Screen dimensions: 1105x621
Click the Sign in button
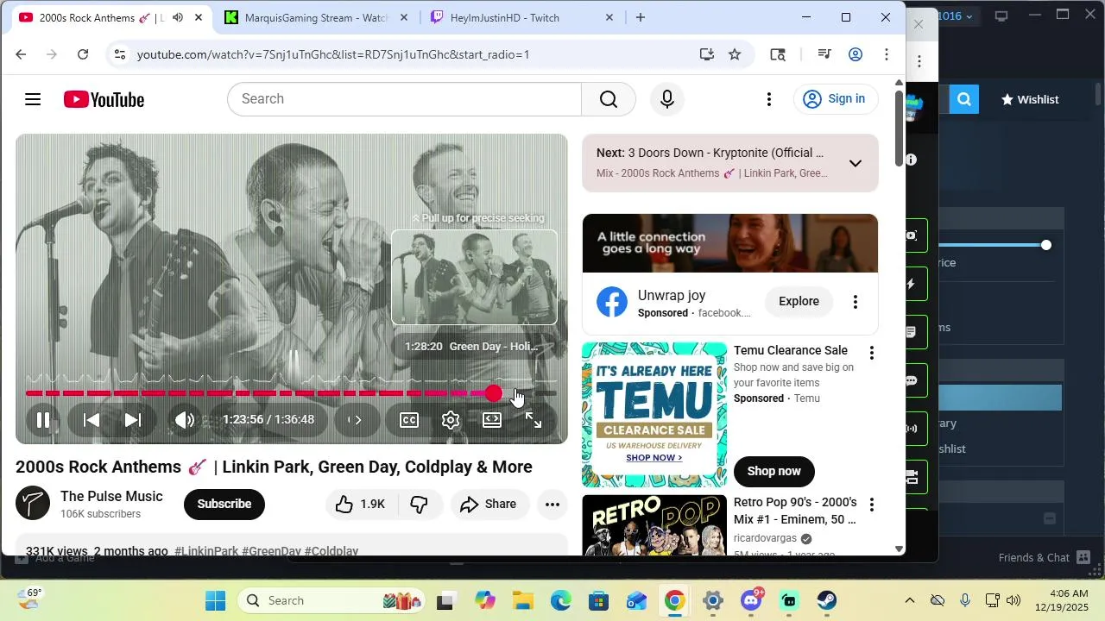(x=834, y=99)
